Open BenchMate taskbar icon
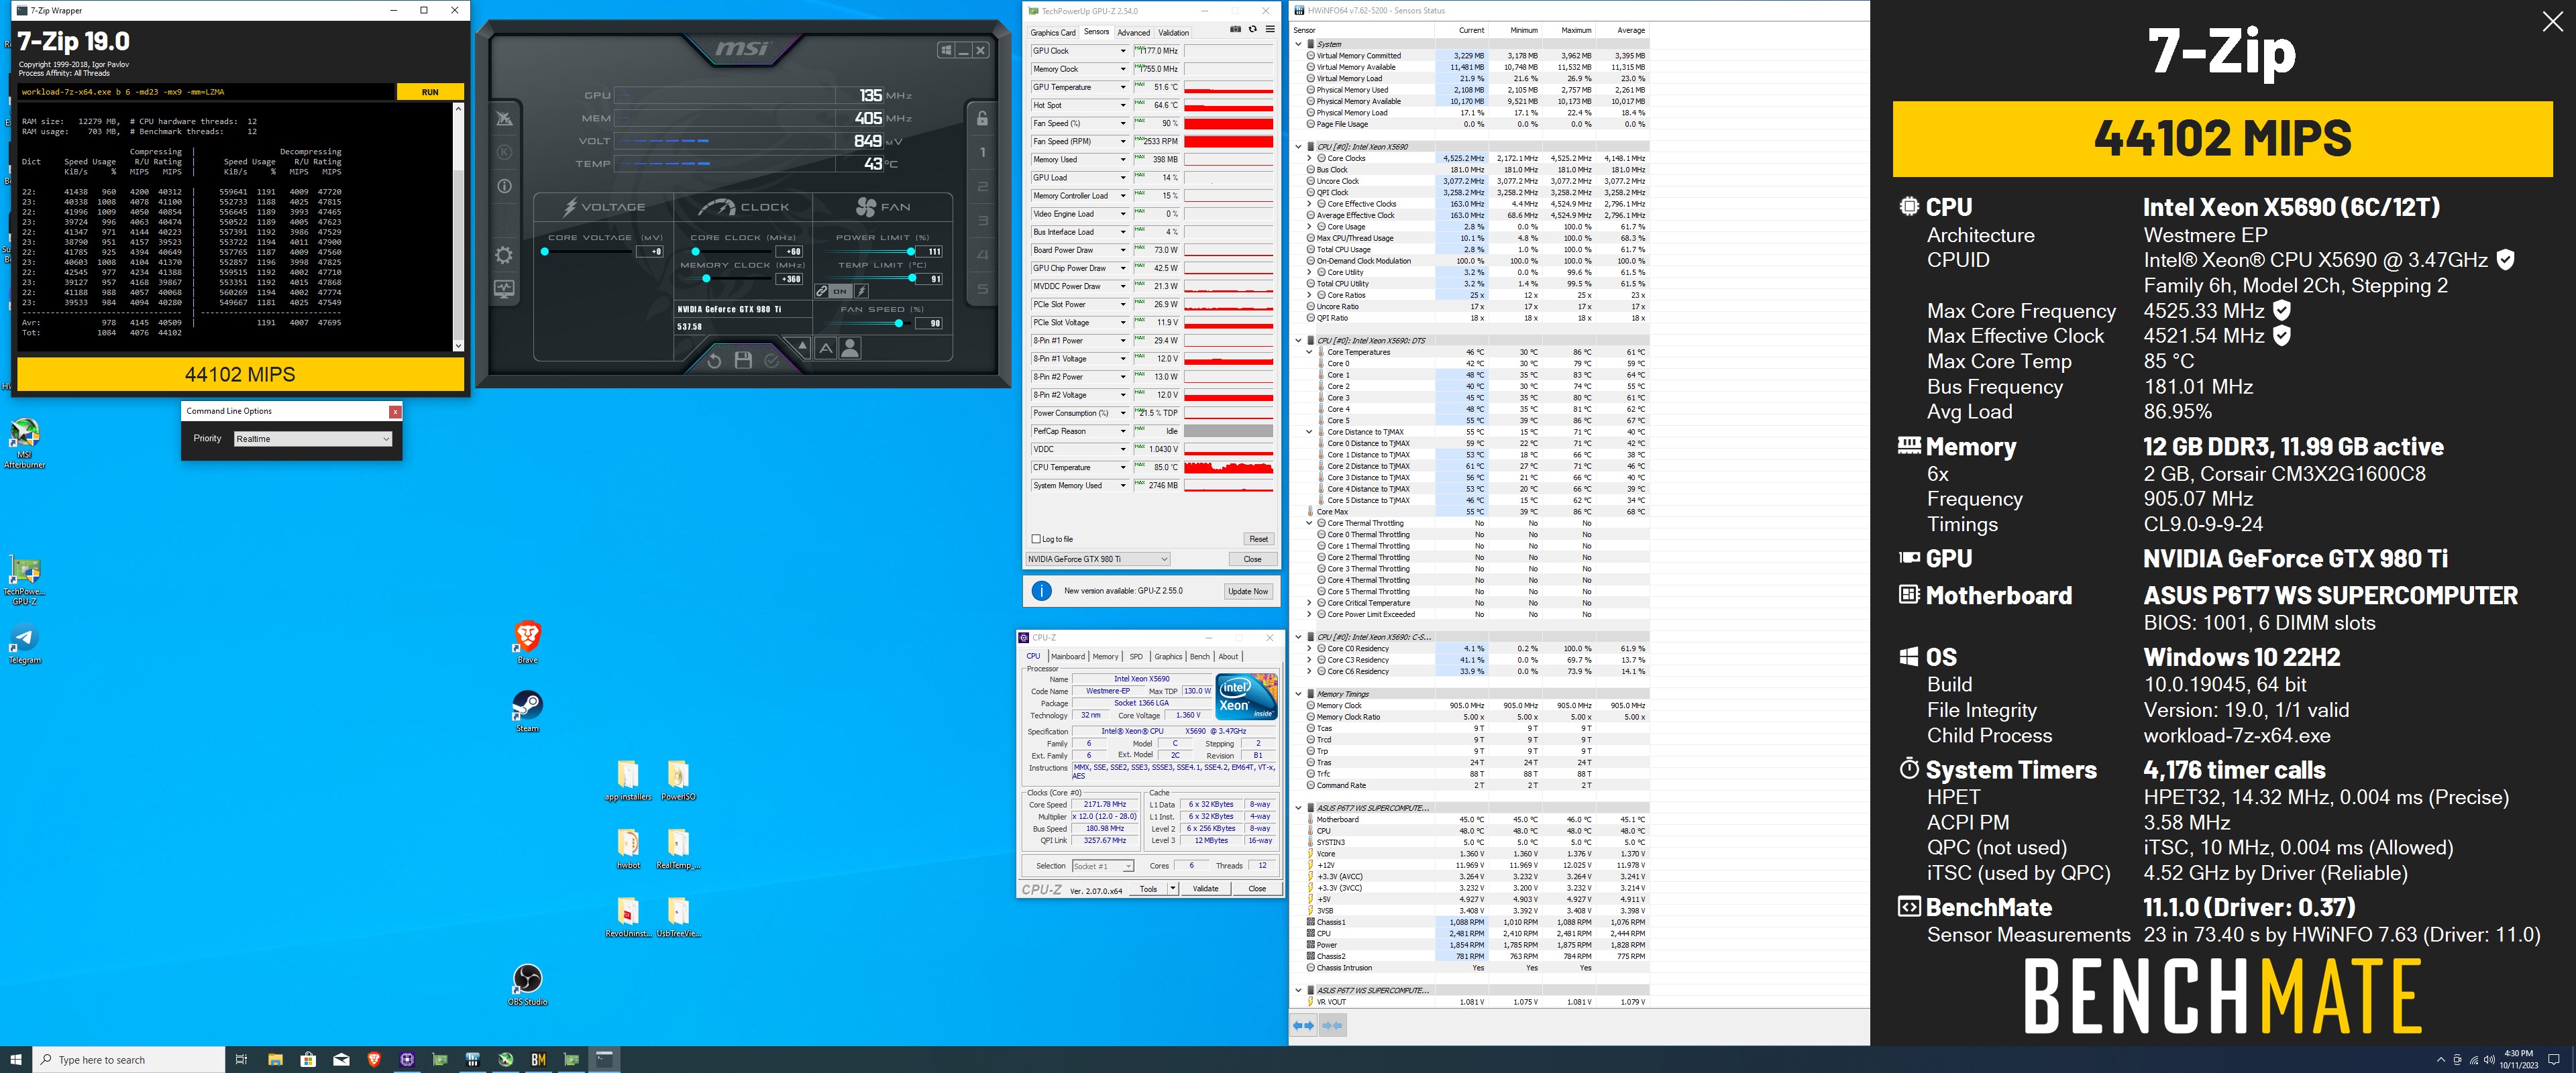This screenshot has width=2576, height=1073. 538,1059
